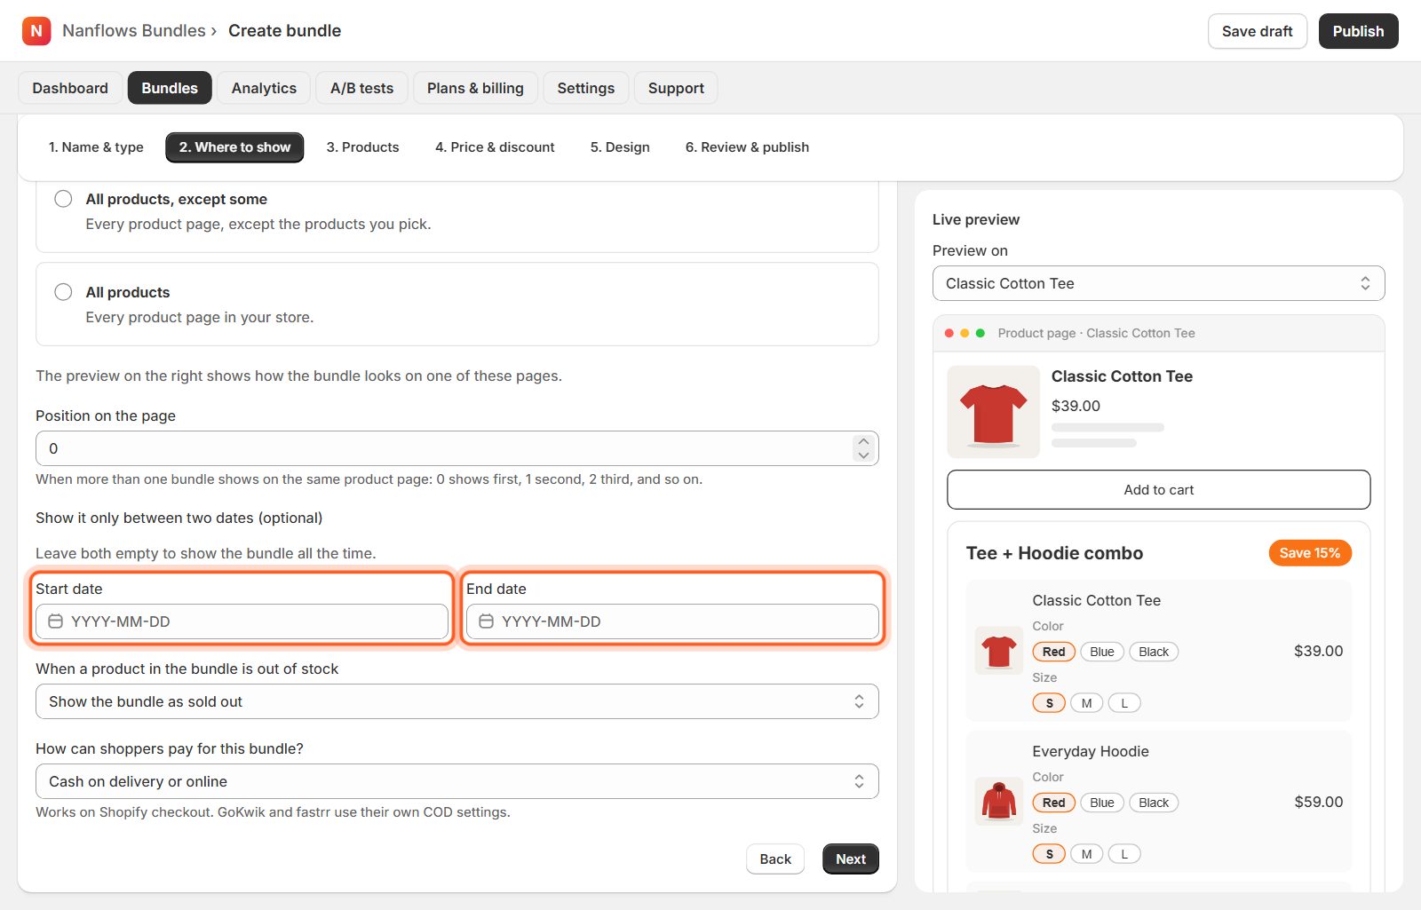Switch to the Analytics tab

[264, 88]
